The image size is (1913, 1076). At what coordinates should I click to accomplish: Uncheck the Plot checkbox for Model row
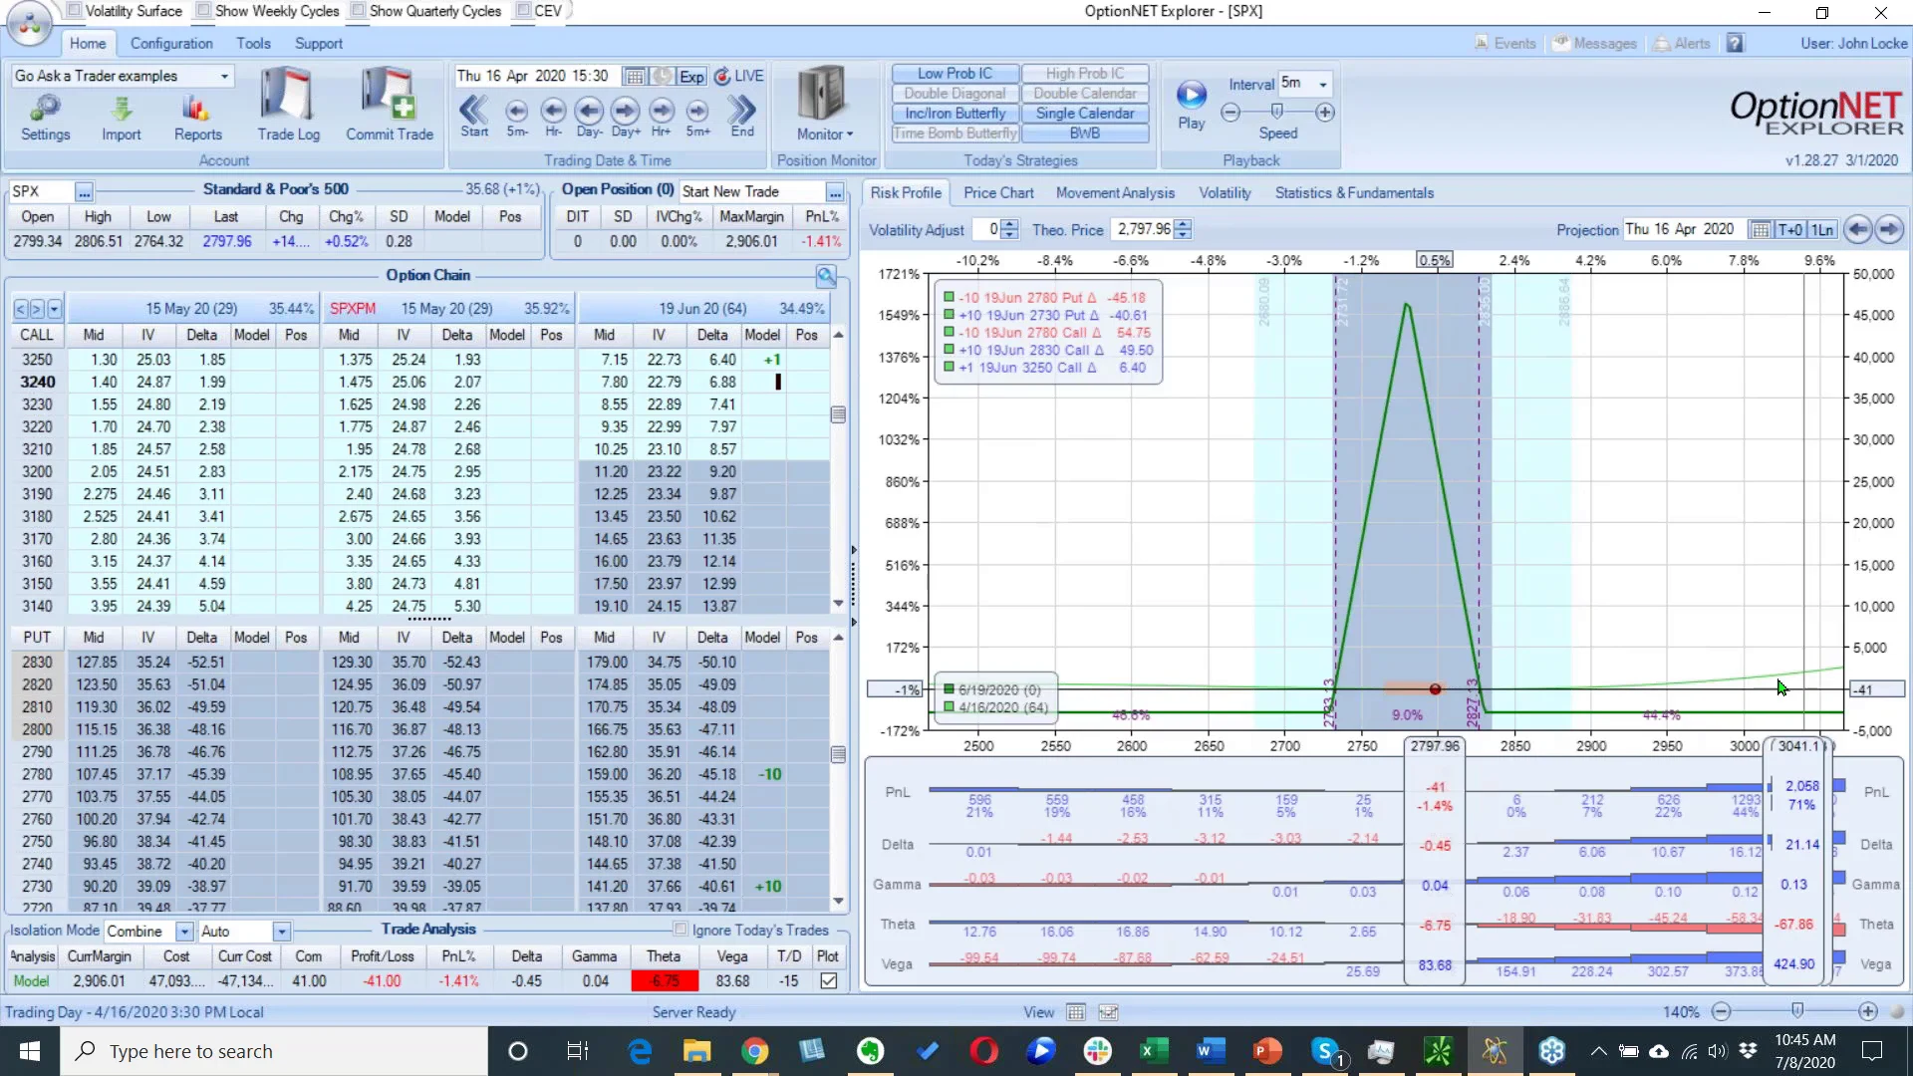[828, 981]
